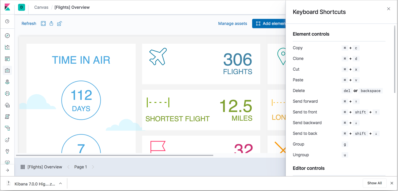Open options chevron for Kibana download
This screenshot has width=398, height=191.
(x=60, y=183)
